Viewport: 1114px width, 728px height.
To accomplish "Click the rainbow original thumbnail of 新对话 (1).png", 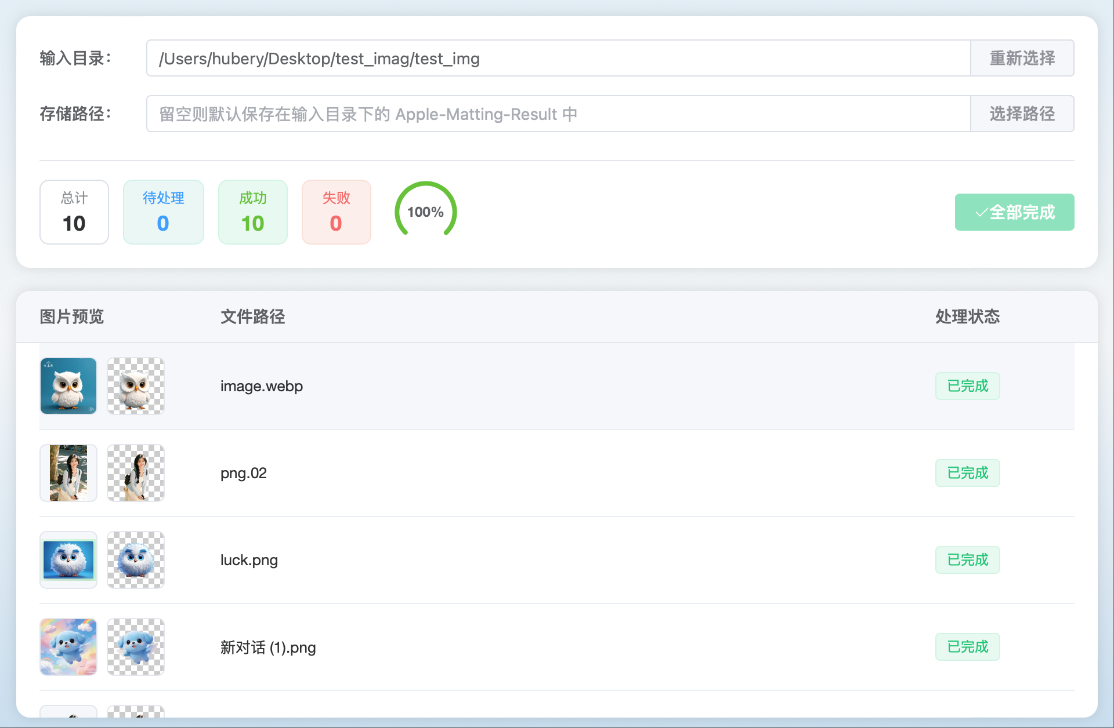I will tap(68, 647).
